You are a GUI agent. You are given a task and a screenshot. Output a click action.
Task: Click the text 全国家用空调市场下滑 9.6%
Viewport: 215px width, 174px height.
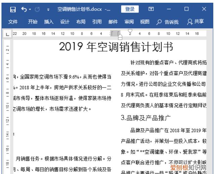50,77
